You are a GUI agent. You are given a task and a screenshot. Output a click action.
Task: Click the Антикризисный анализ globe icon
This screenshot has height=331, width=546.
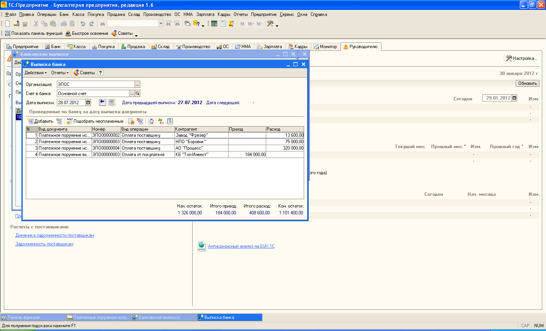202,246
